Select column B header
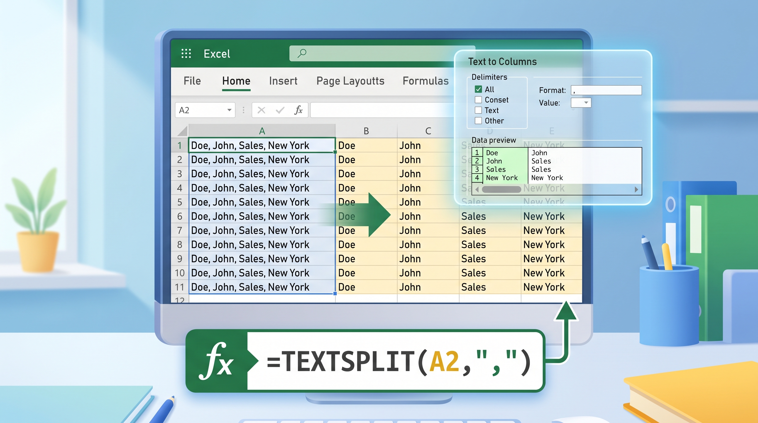Image resolution: width=758 pixels, height=423 pixels. tap(366, 131)
